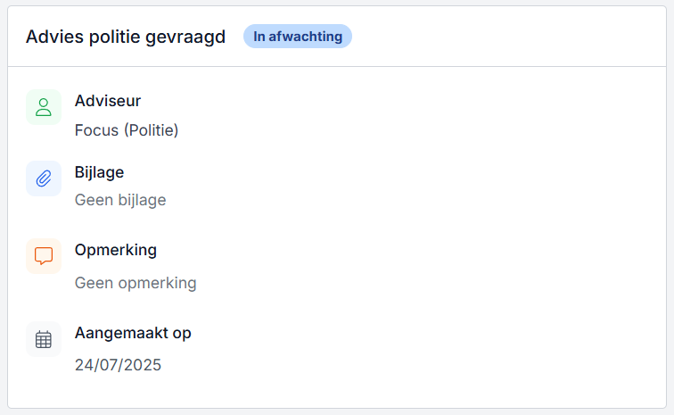The width and height of the screenshot is (674, 415).
Task: Click the "In afwachting" status badge
Action: [298, 37]
